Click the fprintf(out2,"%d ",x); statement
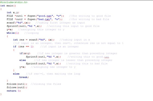The image size is (153, 101). coord(43,64)
